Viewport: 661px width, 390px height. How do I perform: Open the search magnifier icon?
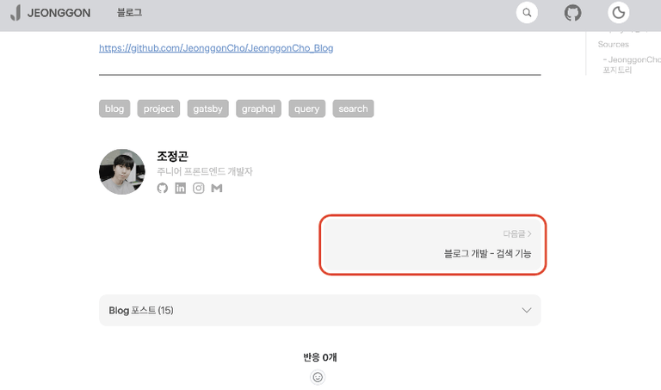527,13
